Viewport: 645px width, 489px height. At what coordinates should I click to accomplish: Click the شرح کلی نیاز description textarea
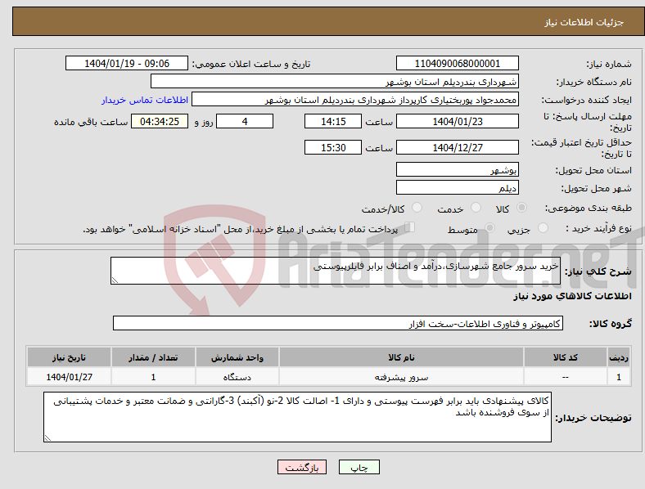[336, 271]
